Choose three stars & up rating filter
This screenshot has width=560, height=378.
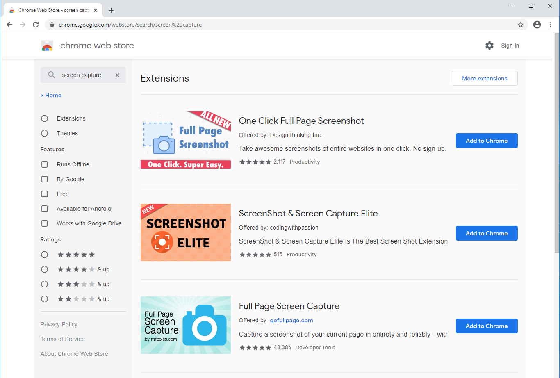[x=45, y=284]
